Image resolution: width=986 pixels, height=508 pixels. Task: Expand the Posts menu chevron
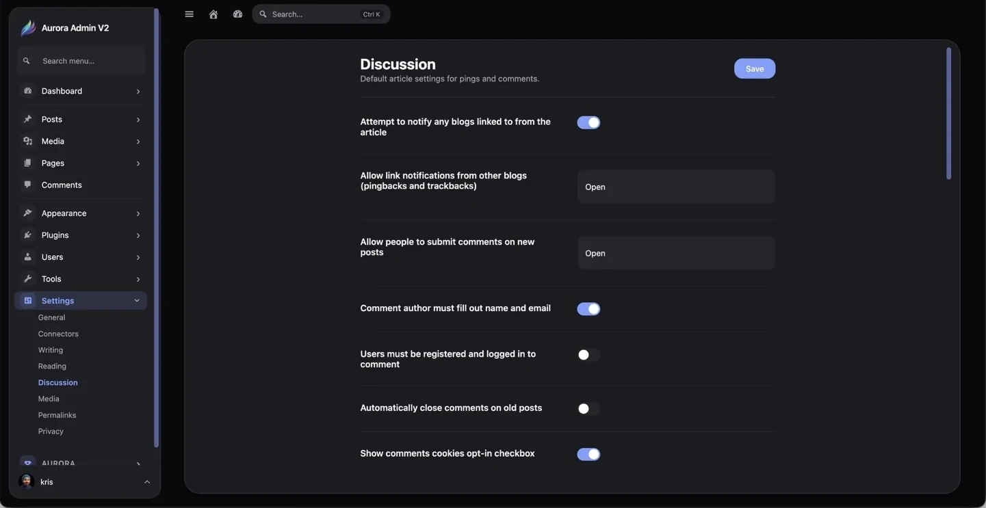138,120
